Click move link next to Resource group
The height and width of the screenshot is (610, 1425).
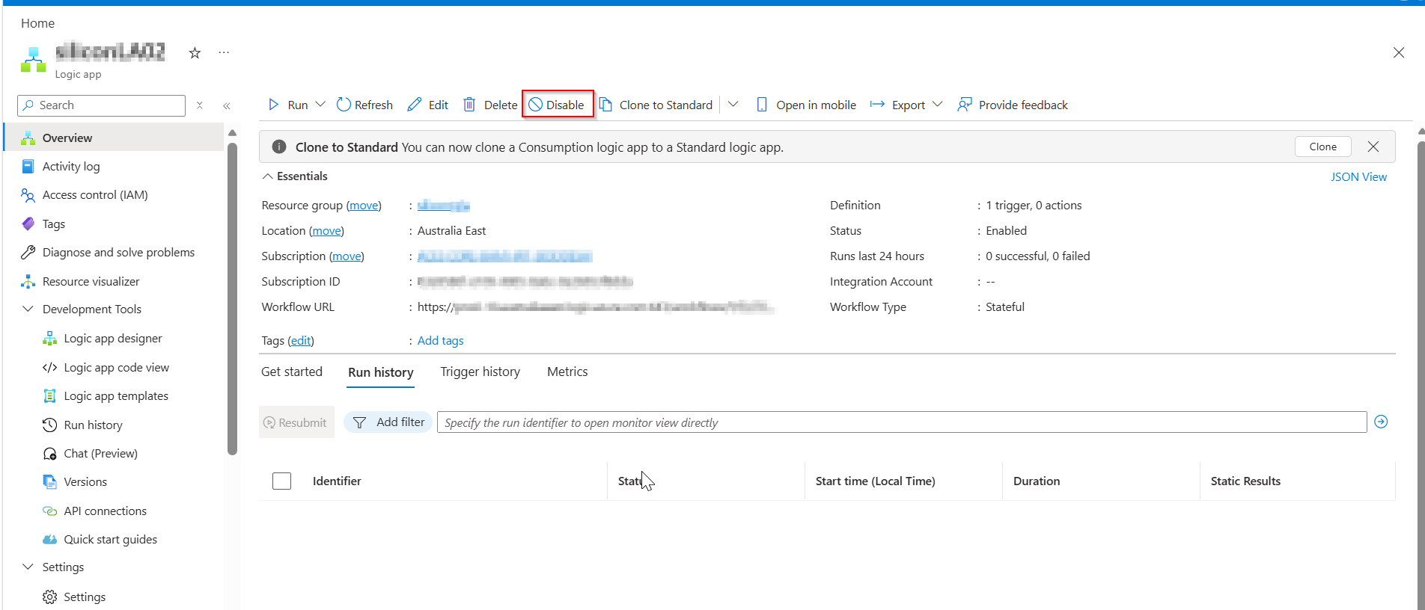pos(364,205)
